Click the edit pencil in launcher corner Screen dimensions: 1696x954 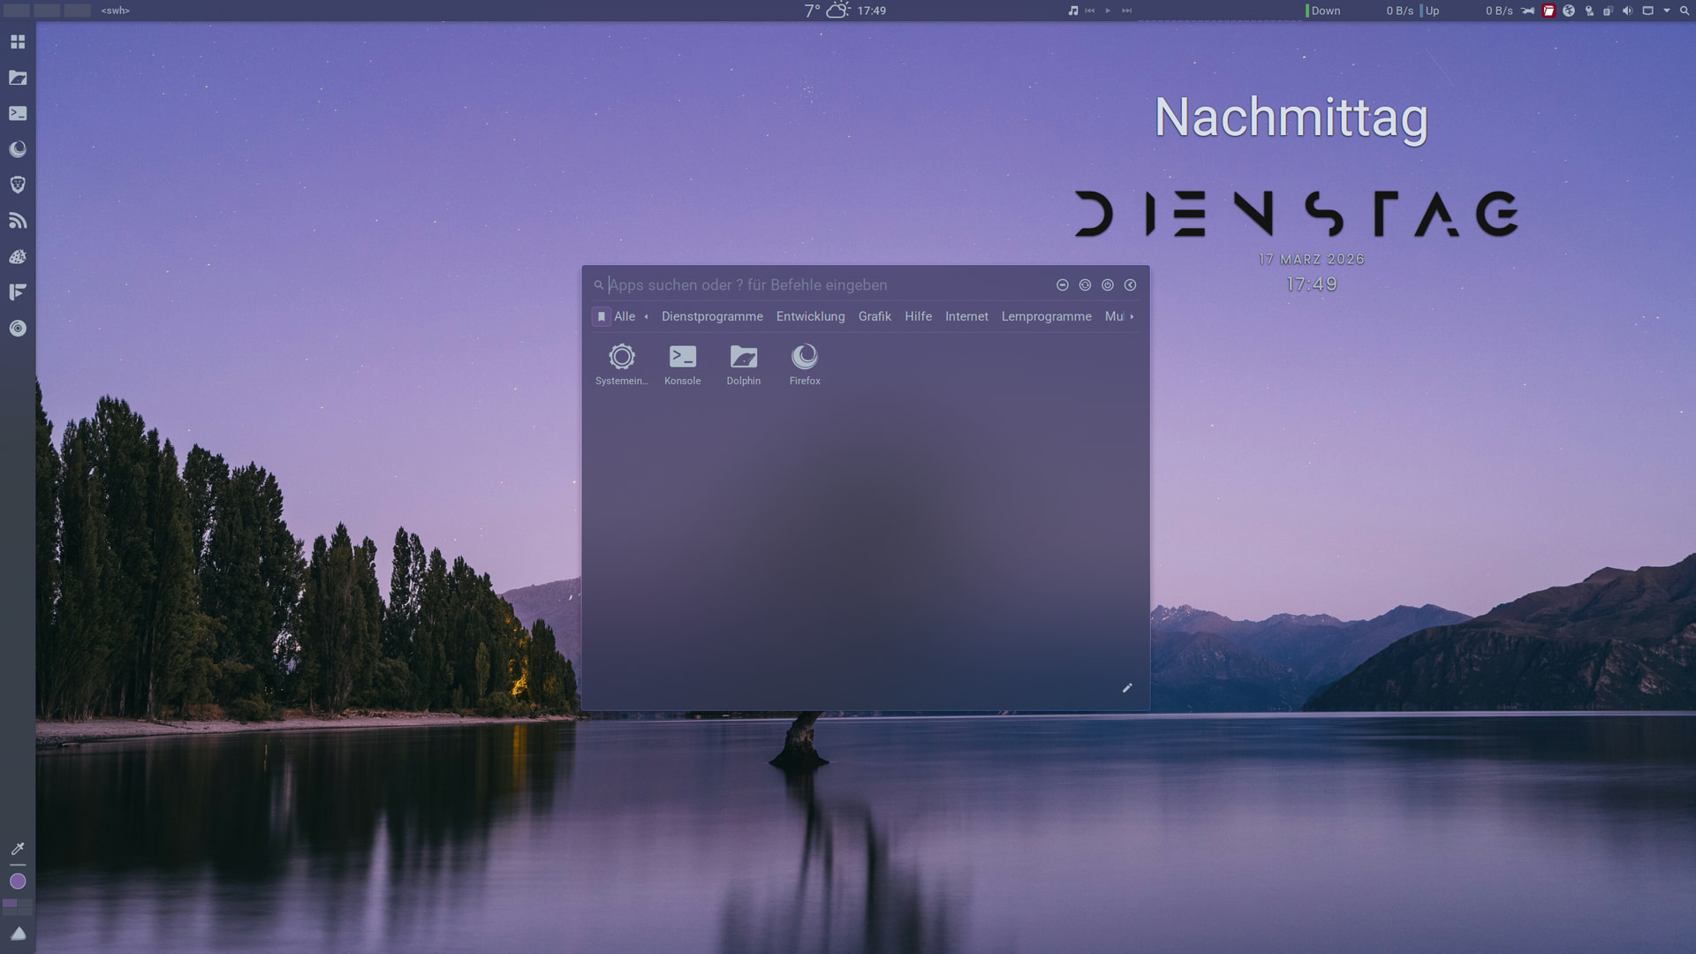click(1127, 688)
